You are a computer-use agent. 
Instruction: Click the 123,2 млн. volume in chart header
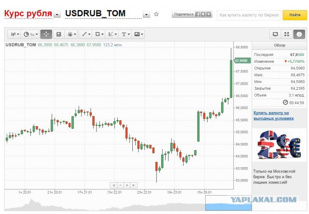coord(112,45)
